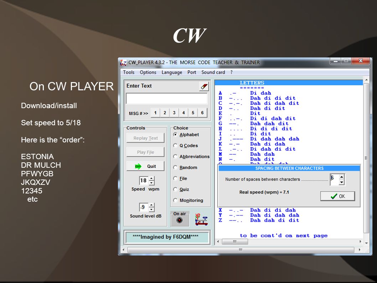The width and height of the screenshot is (377, 283).
Task: Click MSG button 6
Action: coord(202,113)
